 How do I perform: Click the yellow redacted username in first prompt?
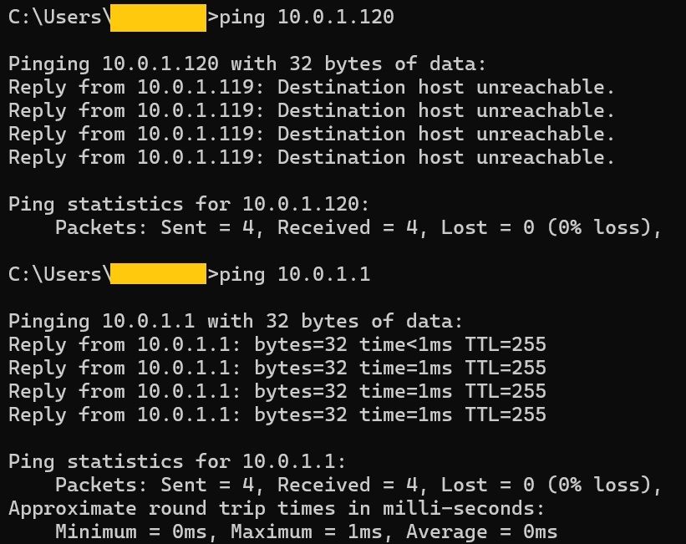click(158, 18)
